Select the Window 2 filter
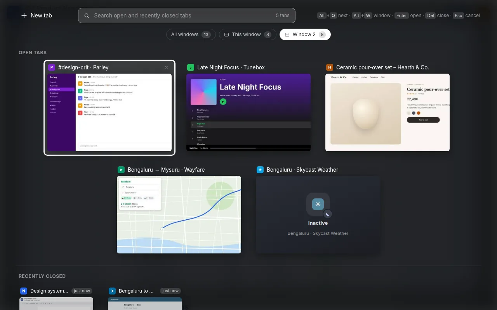Viewport: 497px width, 310px height. click(305, 34)
